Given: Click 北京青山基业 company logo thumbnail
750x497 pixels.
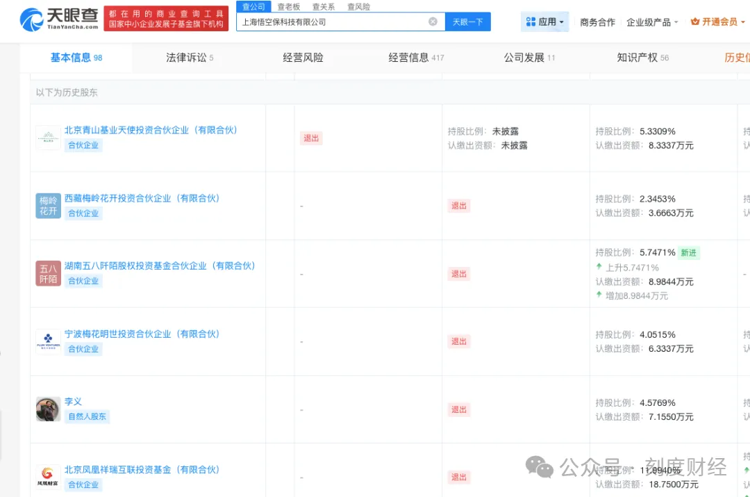Looking at the screenshot, I should point(49,138).
